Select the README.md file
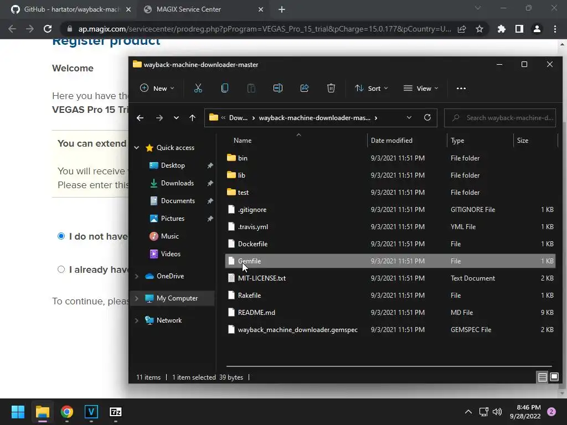The width and height of the screenshot is (567, 425). pyautogui.click(x=390, y=312)
